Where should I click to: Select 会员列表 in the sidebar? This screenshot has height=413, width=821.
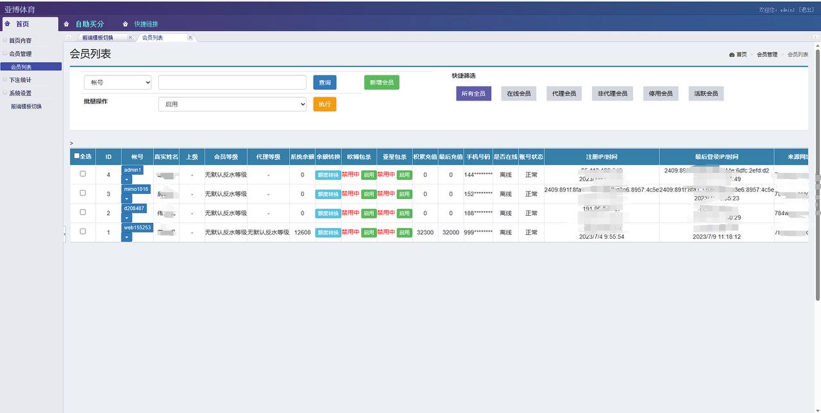coord(31,67)
